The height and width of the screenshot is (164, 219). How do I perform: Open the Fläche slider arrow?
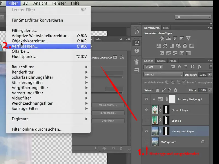click(x=209, y=90)
